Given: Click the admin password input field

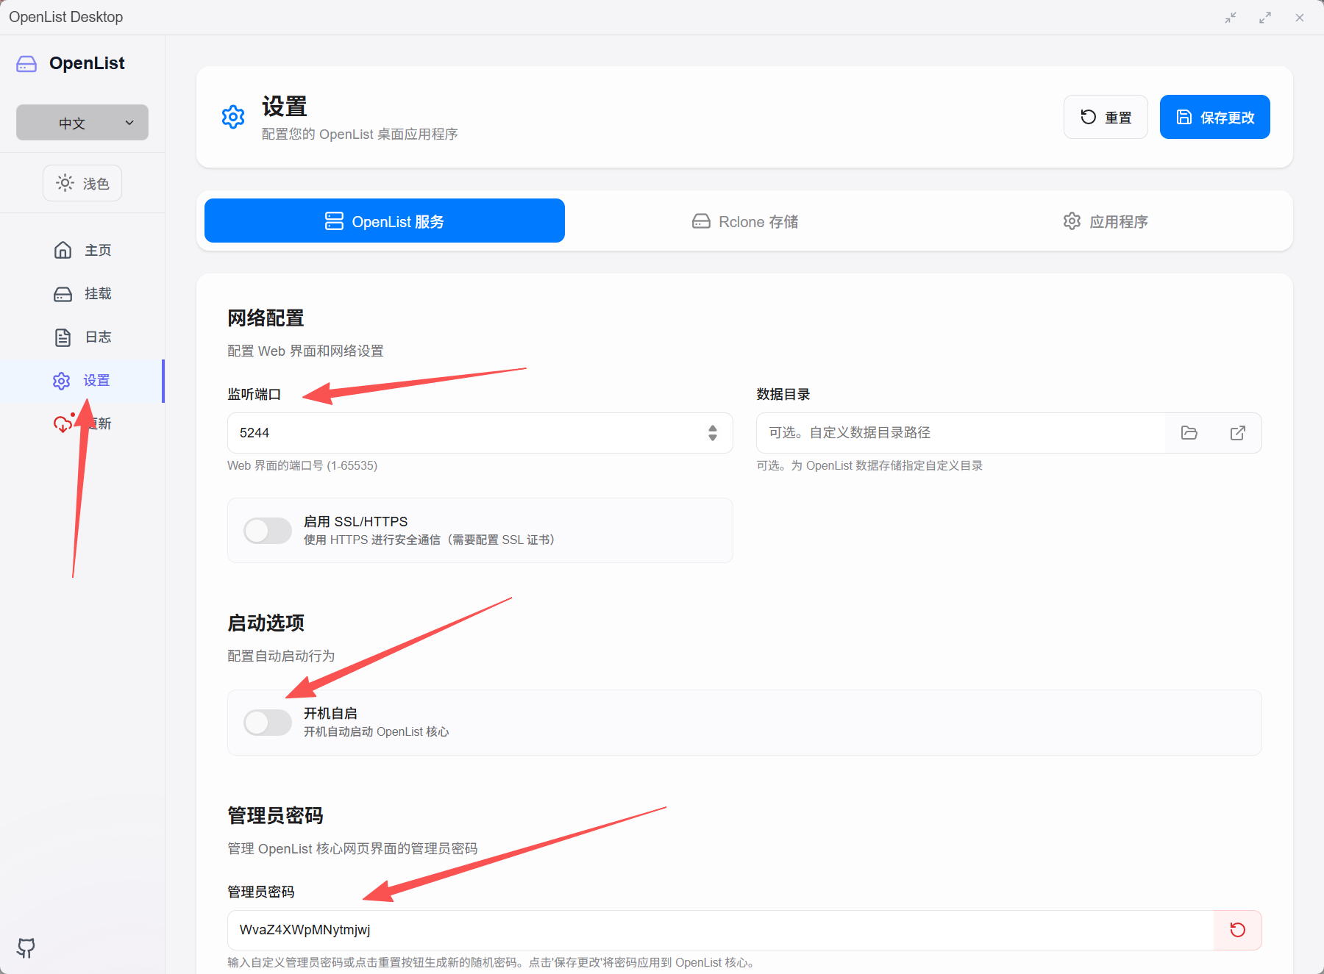Looking at the screenshot, I should [x=719, y=930].
